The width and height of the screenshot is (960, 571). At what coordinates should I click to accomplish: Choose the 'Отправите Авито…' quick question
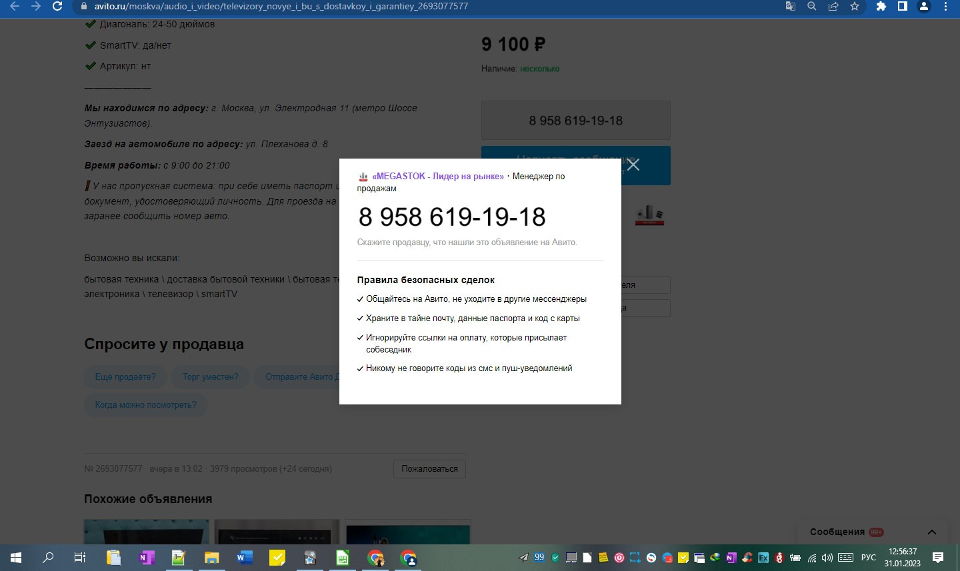pyautogui.click(x=298, y=377)
